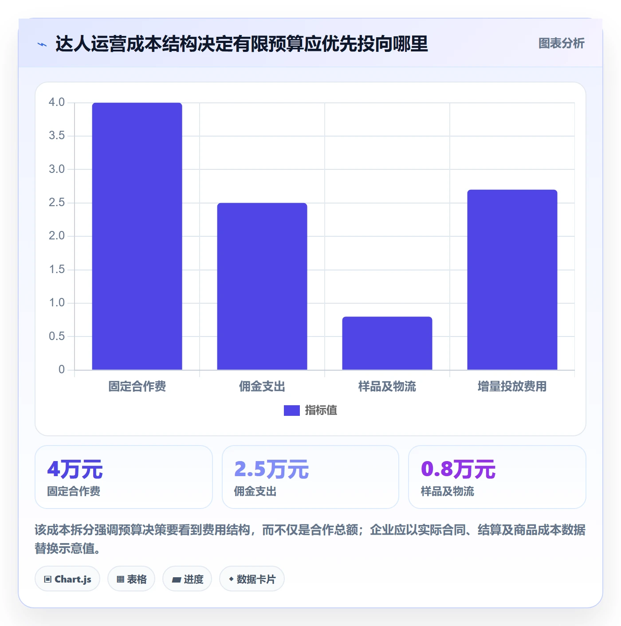The width and height of the screenshot is (621, 626).
Task: Click the lightning bolt icon beside the title
Action: click(42, 44)
